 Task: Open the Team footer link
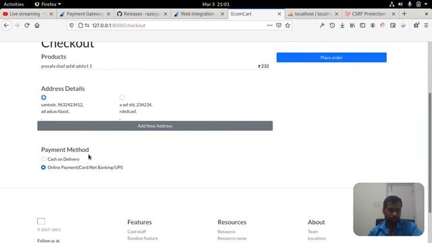click(x=313, y=232)
